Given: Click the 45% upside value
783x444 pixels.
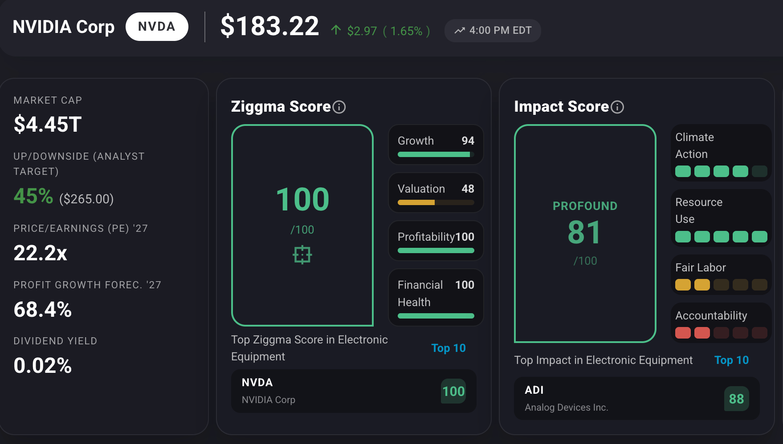Looking at the screenshot, I should pos(33,196).
